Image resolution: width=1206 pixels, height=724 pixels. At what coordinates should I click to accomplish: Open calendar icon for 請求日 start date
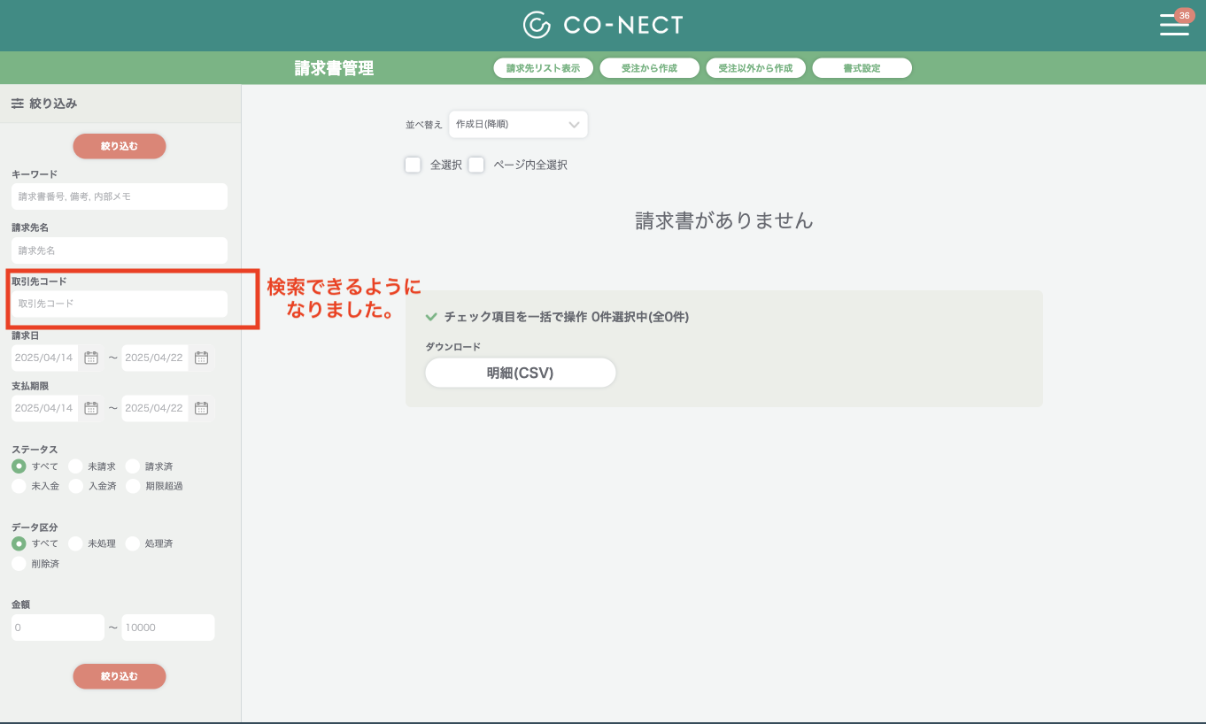tap(90, 358)
